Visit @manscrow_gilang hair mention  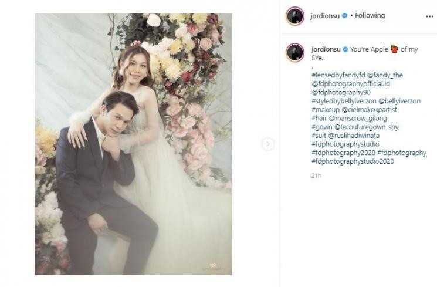point(358,118)
